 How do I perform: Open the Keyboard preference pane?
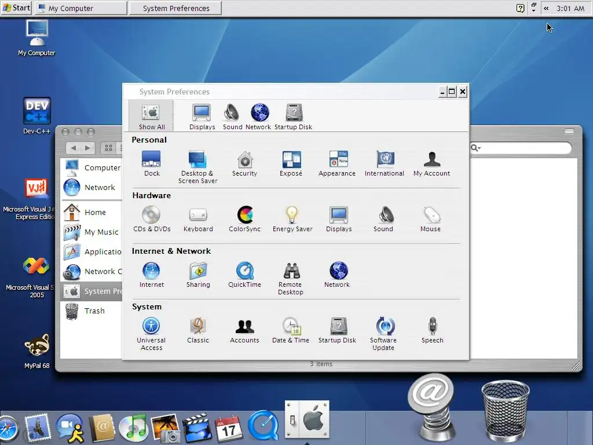point(198,219)
